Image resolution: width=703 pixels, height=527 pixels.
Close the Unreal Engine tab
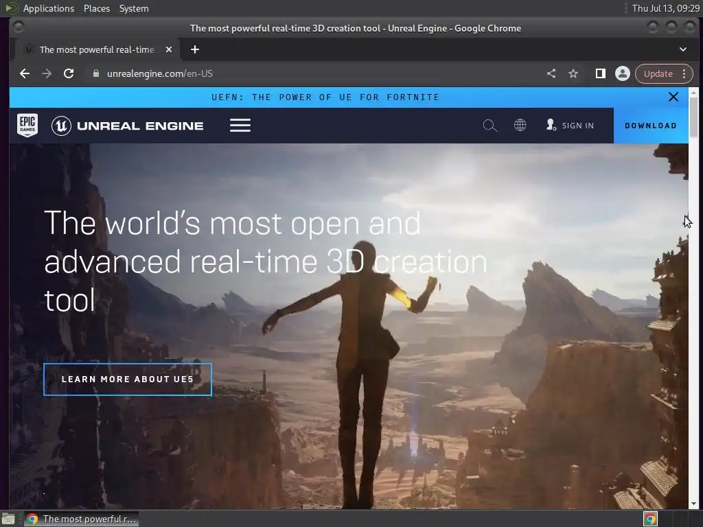(x=169, y=49)
